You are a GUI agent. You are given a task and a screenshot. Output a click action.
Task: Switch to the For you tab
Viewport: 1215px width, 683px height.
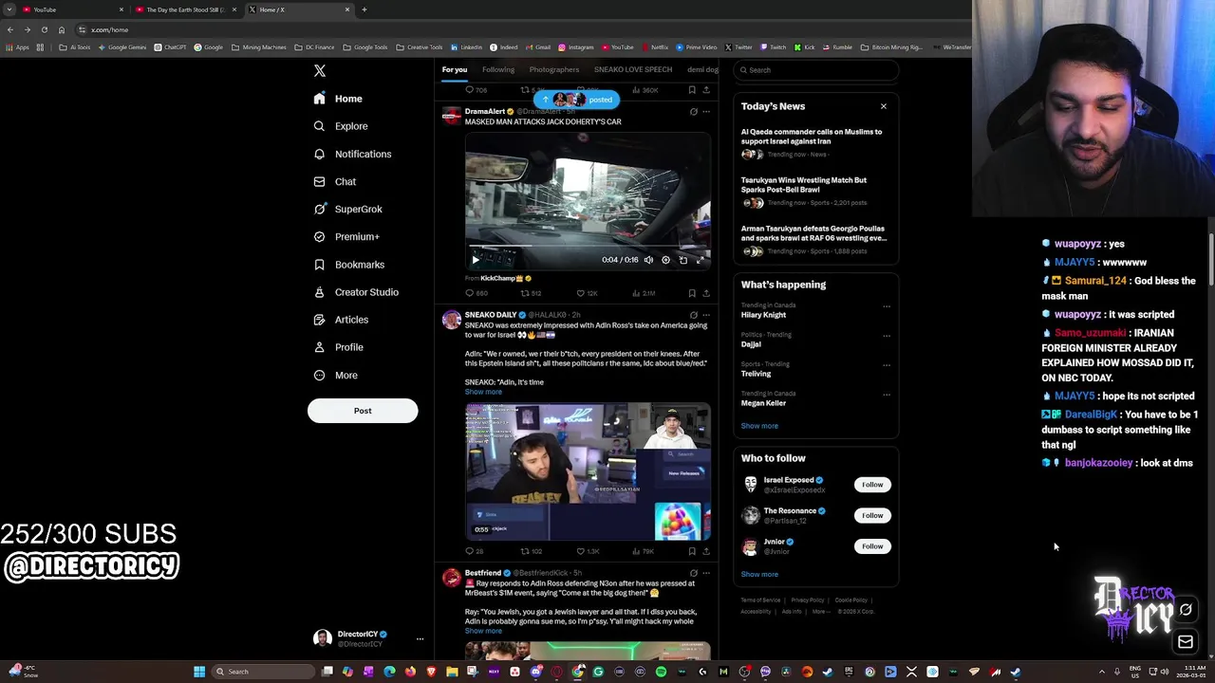[x=454, y=69]
